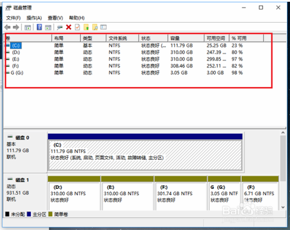Click the 111.79 GB capacity cell
This screenshot has height=230, width=290.
click(181, 45)
